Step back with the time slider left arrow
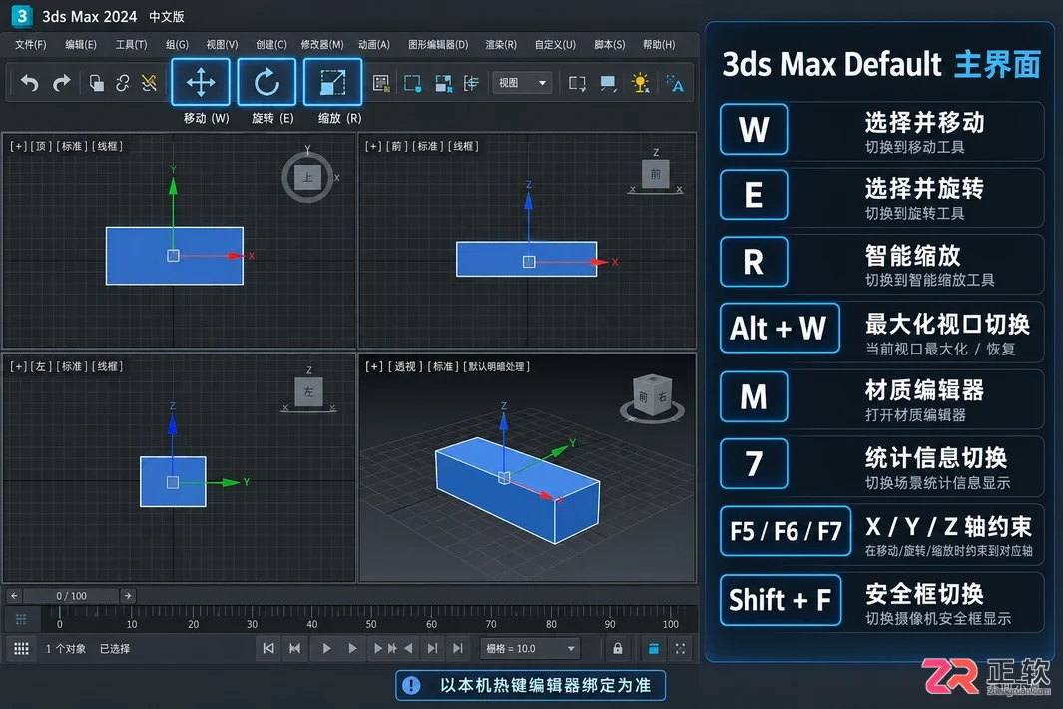 pos(14,596)
